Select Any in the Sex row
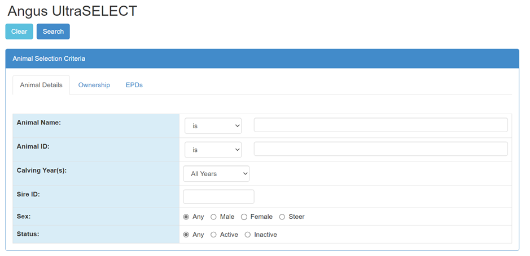Viewport: 530px width, 256px height. (186, 217)
